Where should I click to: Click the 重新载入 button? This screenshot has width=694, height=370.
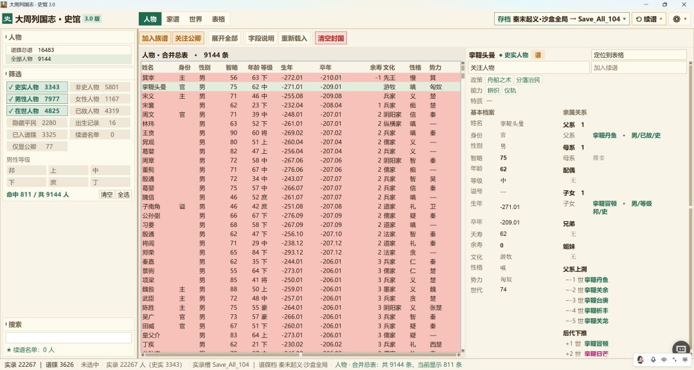click(294, 38)
